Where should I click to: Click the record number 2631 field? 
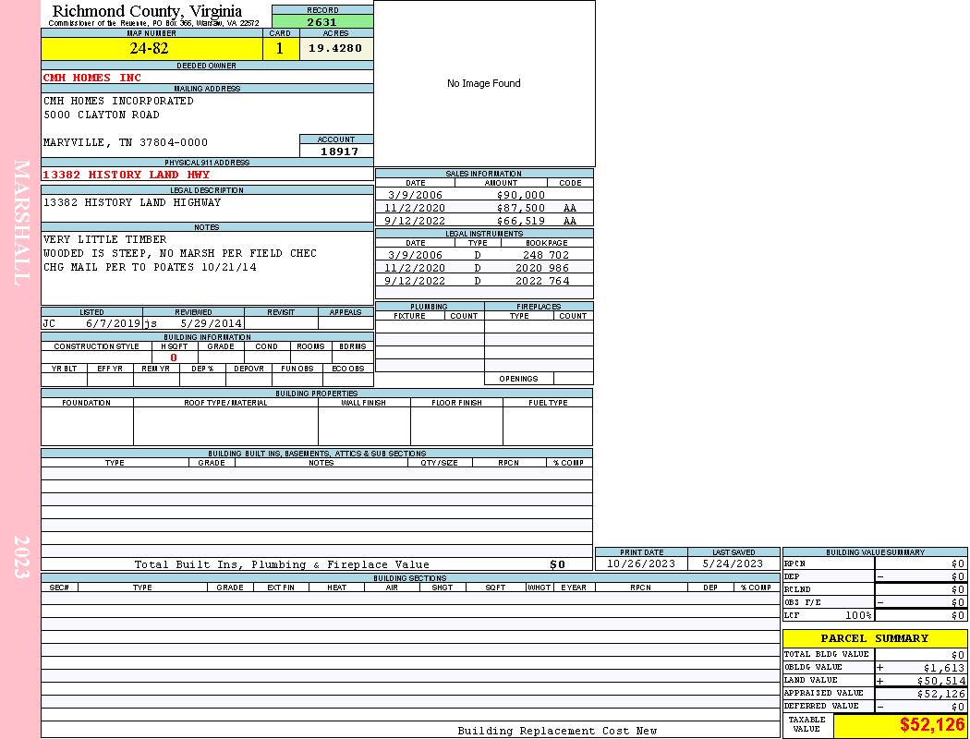[322, 22]
